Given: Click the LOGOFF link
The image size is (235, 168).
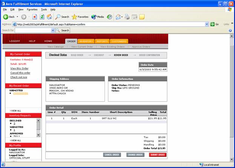Looking at the screenshot, I should click(15, 41).
